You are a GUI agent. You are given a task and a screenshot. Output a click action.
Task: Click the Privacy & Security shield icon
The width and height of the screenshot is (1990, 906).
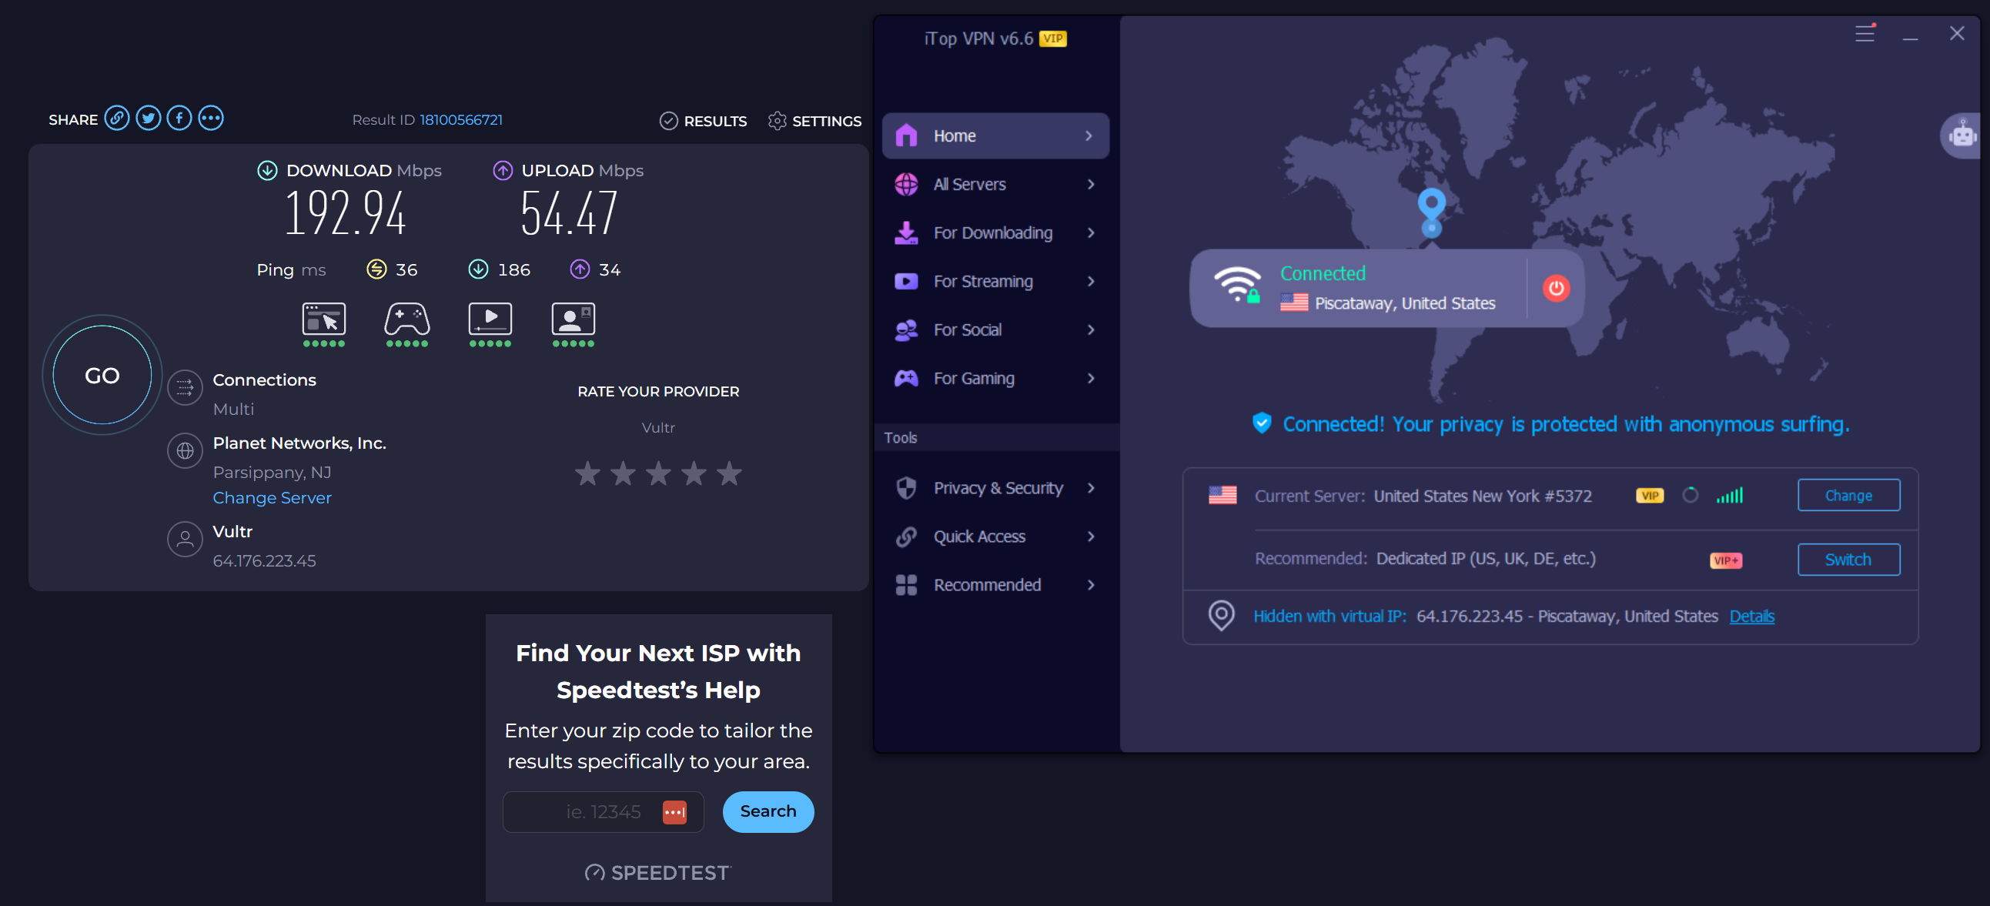click(906, 488)
